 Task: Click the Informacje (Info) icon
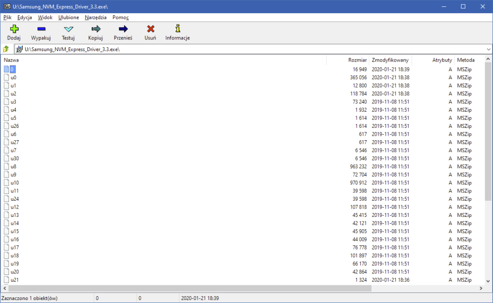point(177,29)
